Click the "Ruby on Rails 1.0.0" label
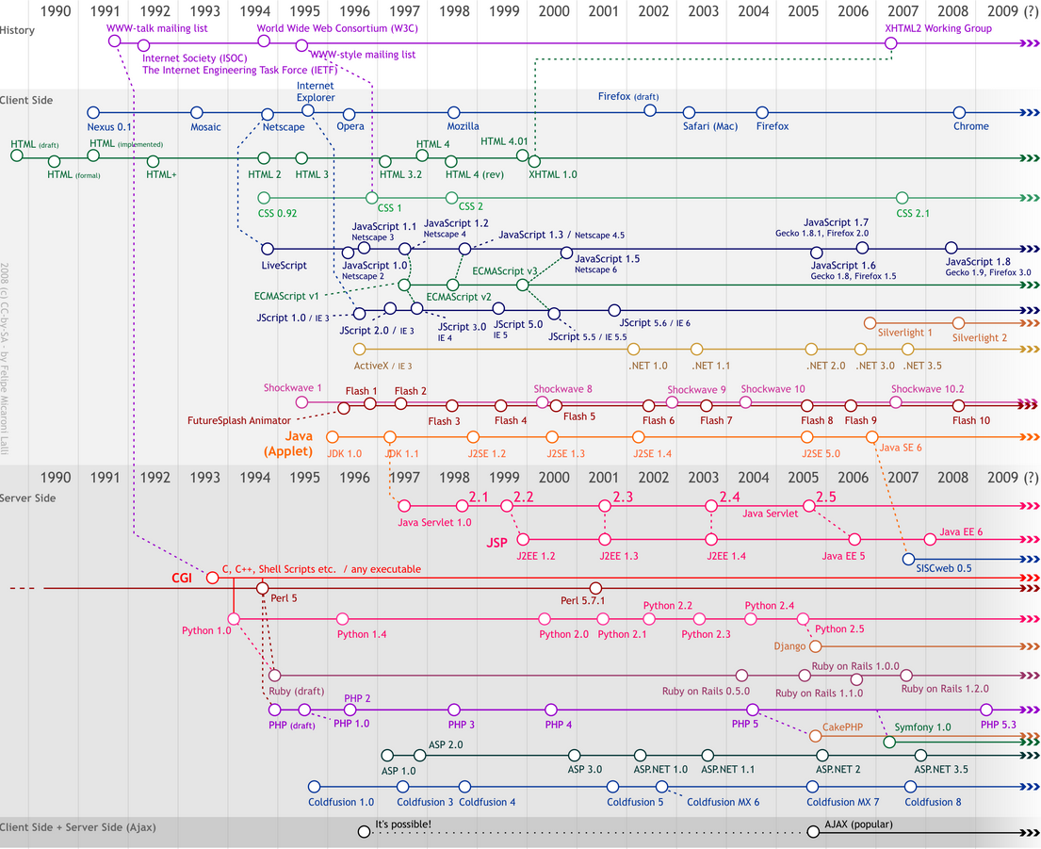The height and width of the screenshot is (849, 1041). click(x=855, y=666)
